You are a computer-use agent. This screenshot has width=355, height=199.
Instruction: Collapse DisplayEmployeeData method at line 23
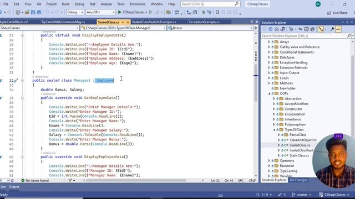point(22,35)
